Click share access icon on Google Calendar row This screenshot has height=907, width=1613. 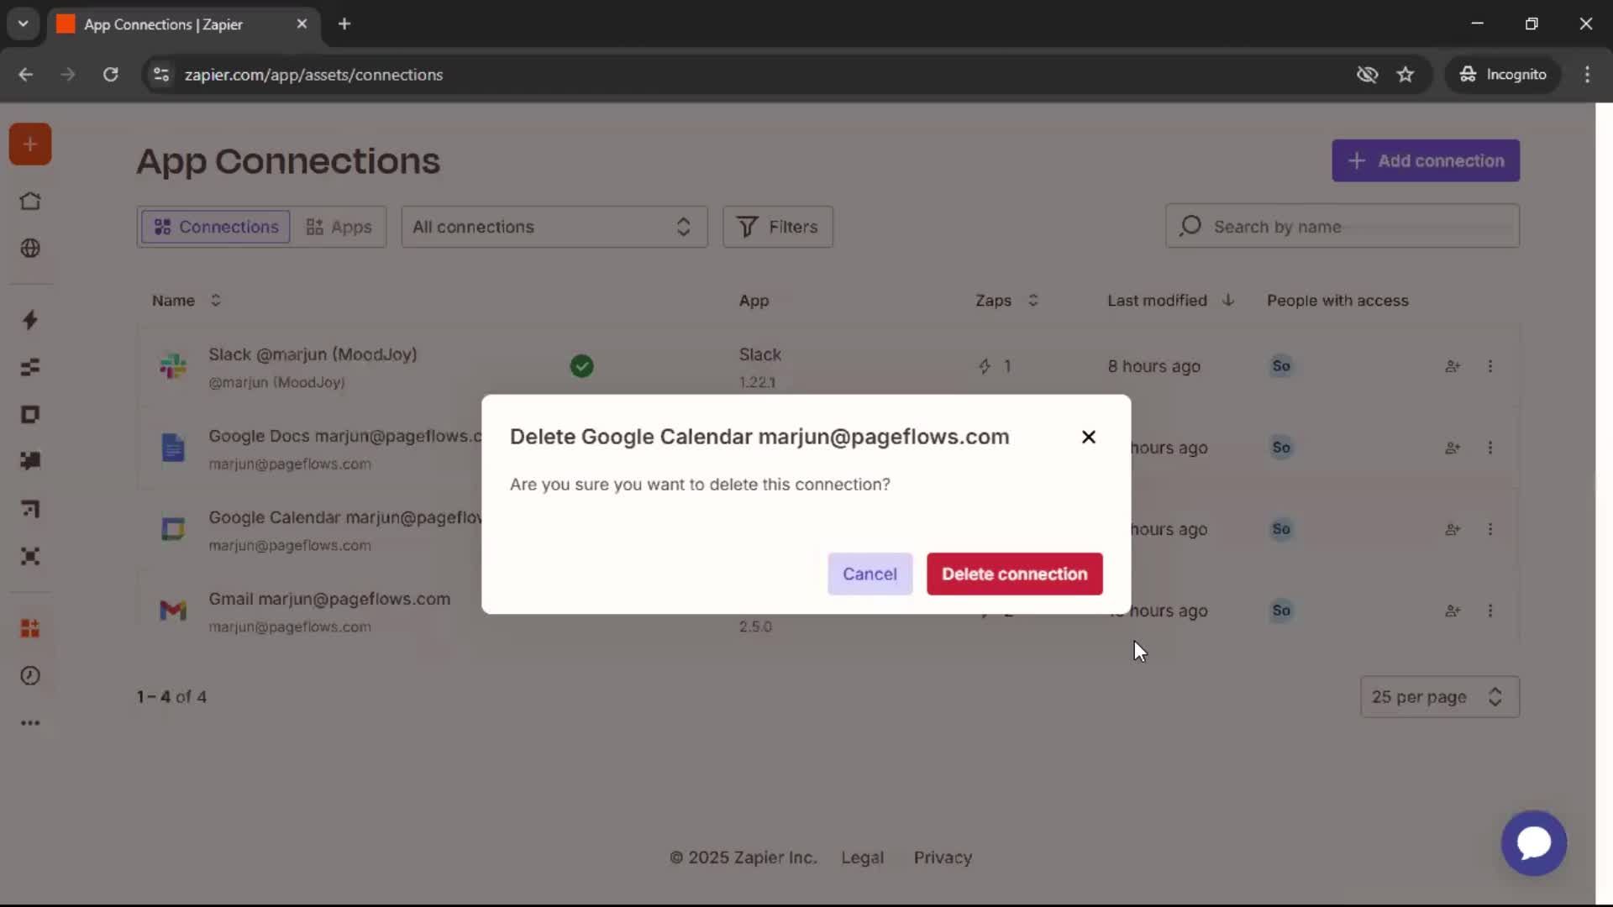pos(1453,529)
